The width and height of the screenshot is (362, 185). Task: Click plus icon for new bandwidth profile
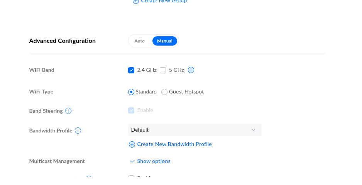point(132,144)
